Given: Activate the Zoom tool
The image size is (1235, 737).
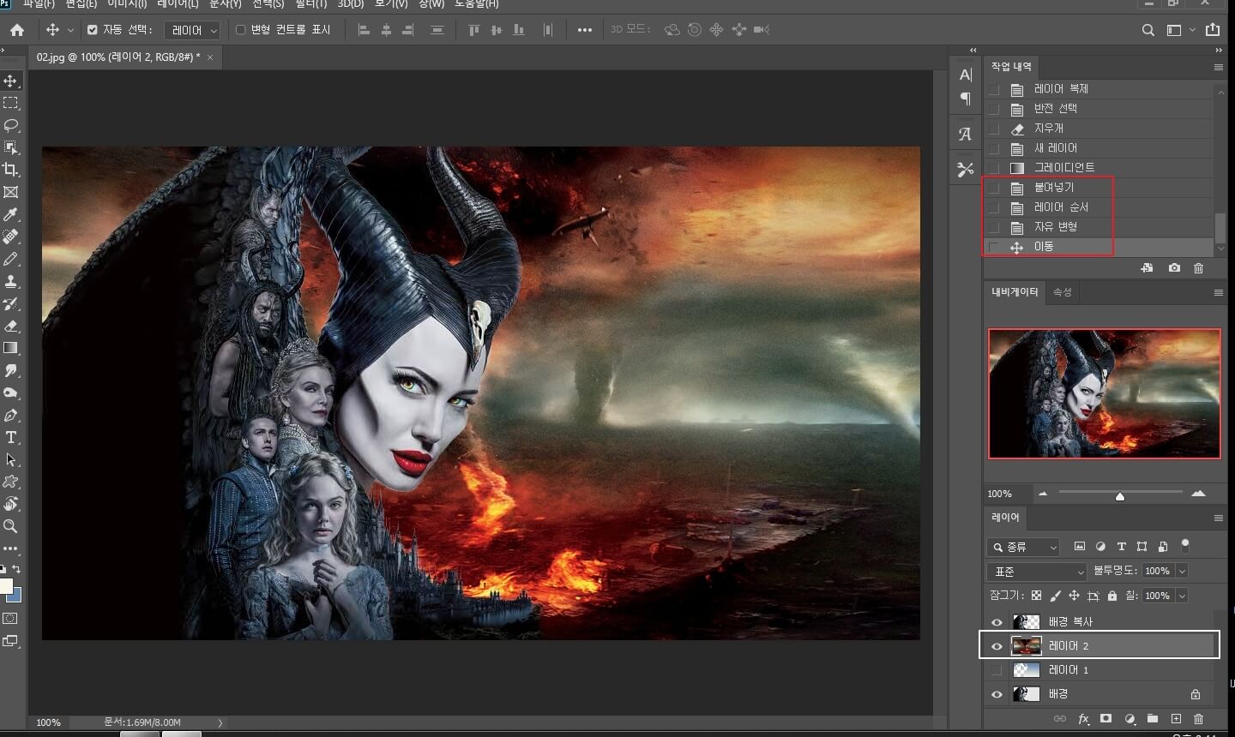Looking at the screenshot, I should (11, 526).
